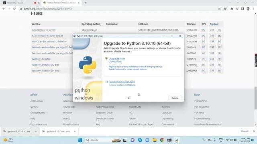Screen dimensions: 257x144
Task: Open the Chrome extensions puzzle icon
Action: [x=232, y=9]
